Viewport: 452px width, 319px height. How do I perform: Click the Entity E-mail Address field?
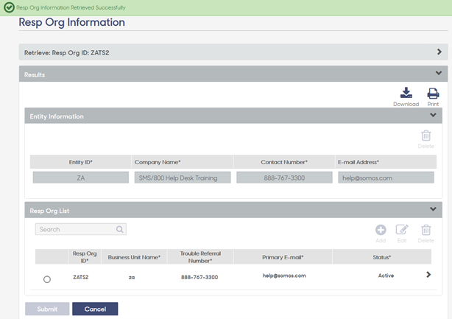[x=386, y=178]
